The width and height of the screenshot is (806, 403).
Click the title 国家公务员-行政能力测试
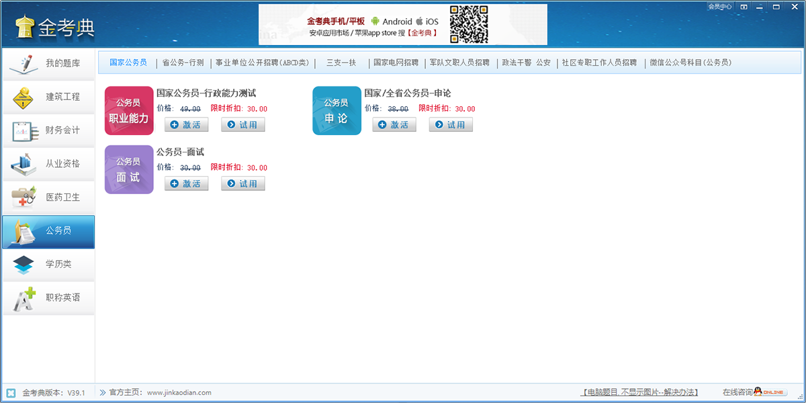pos(206,93)
